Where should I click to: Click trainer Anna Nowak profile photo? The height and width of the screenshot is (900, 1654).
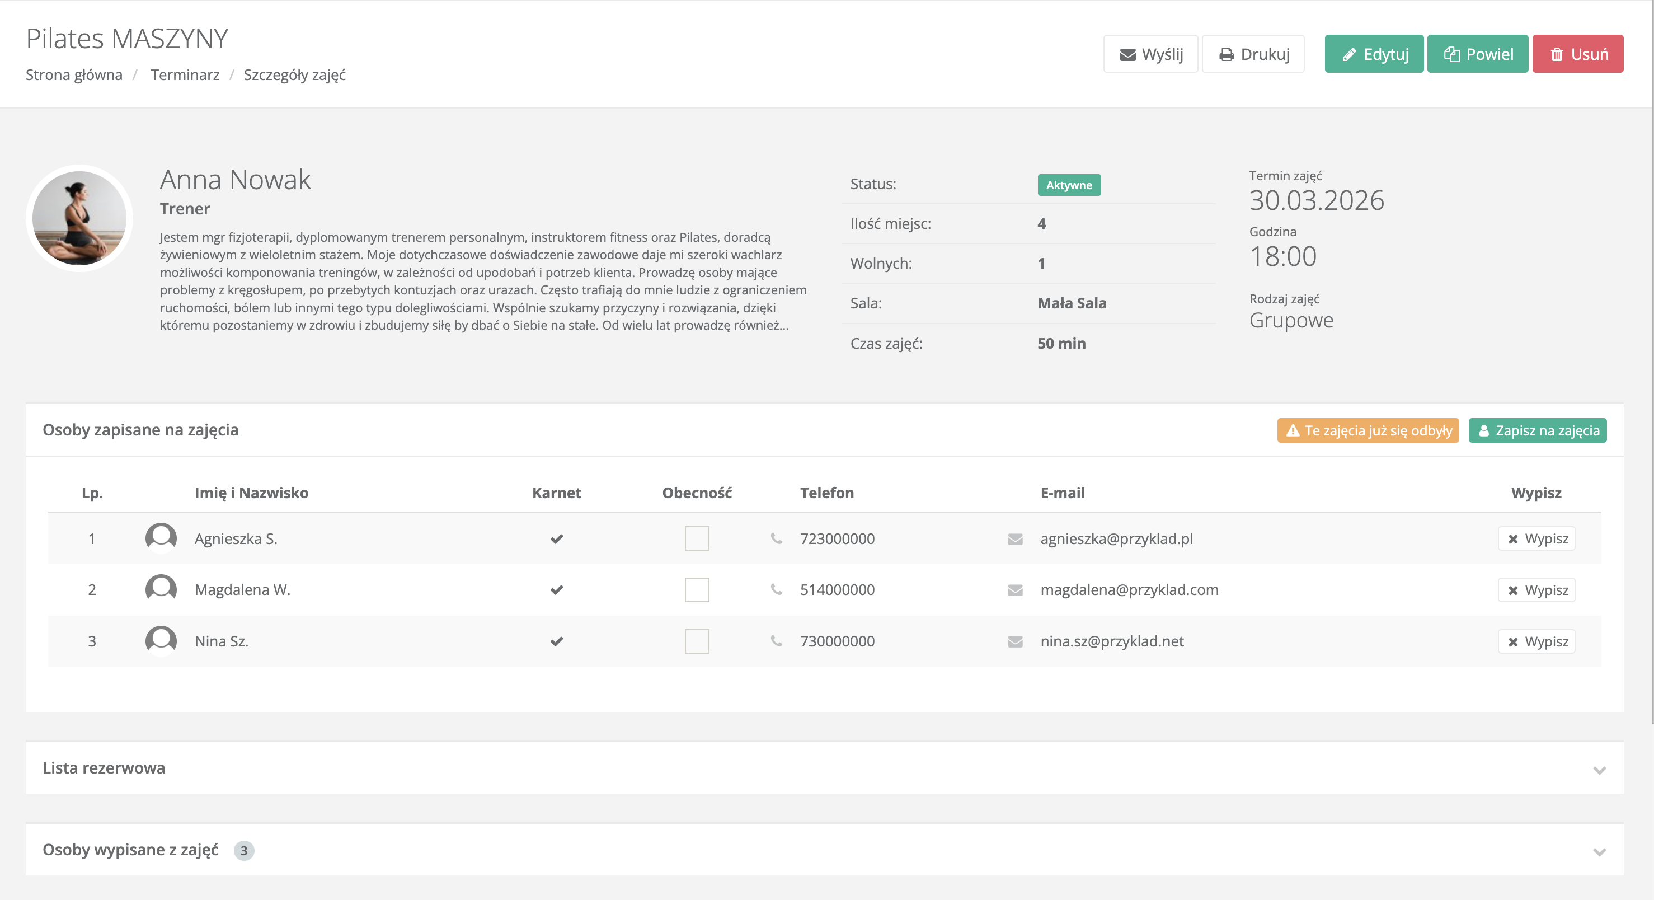pos(79,218)
